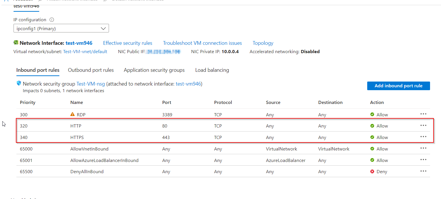Click the Name column header

(x=77, y=103)
